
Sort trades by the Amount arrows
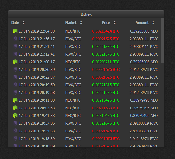153,23
